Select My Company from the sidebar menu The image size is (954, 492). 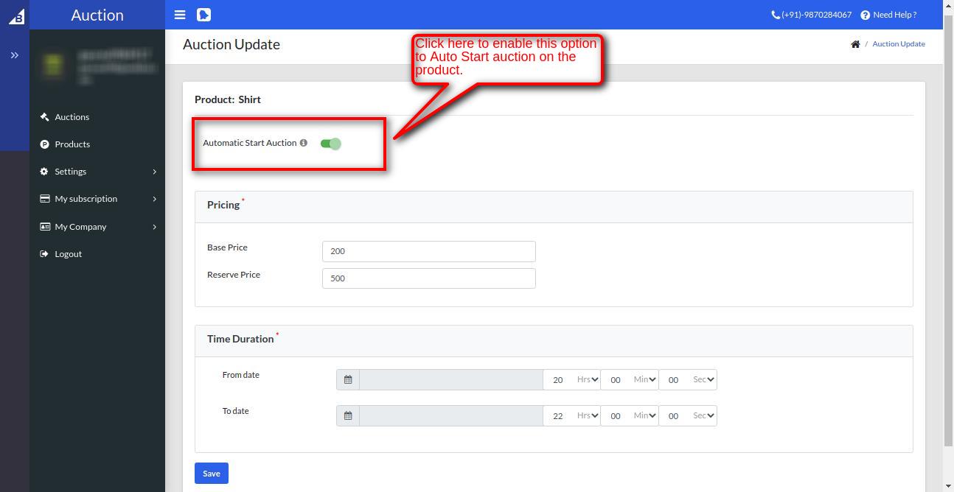point(80,226)
